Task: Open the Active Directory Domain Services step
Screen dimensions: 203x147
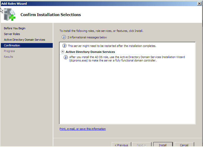Action: (25, 40)
